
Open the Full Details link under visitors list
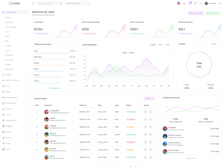point(54,88)
